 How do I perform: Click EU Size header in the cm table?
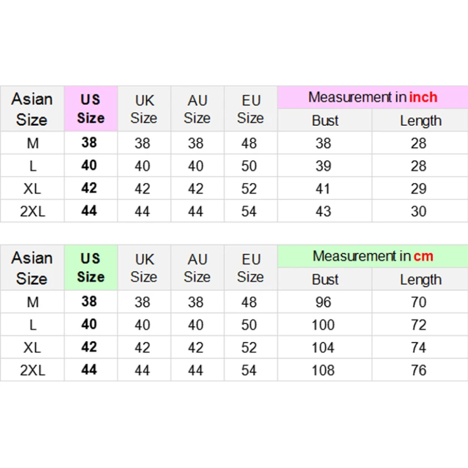click(250, 267)
